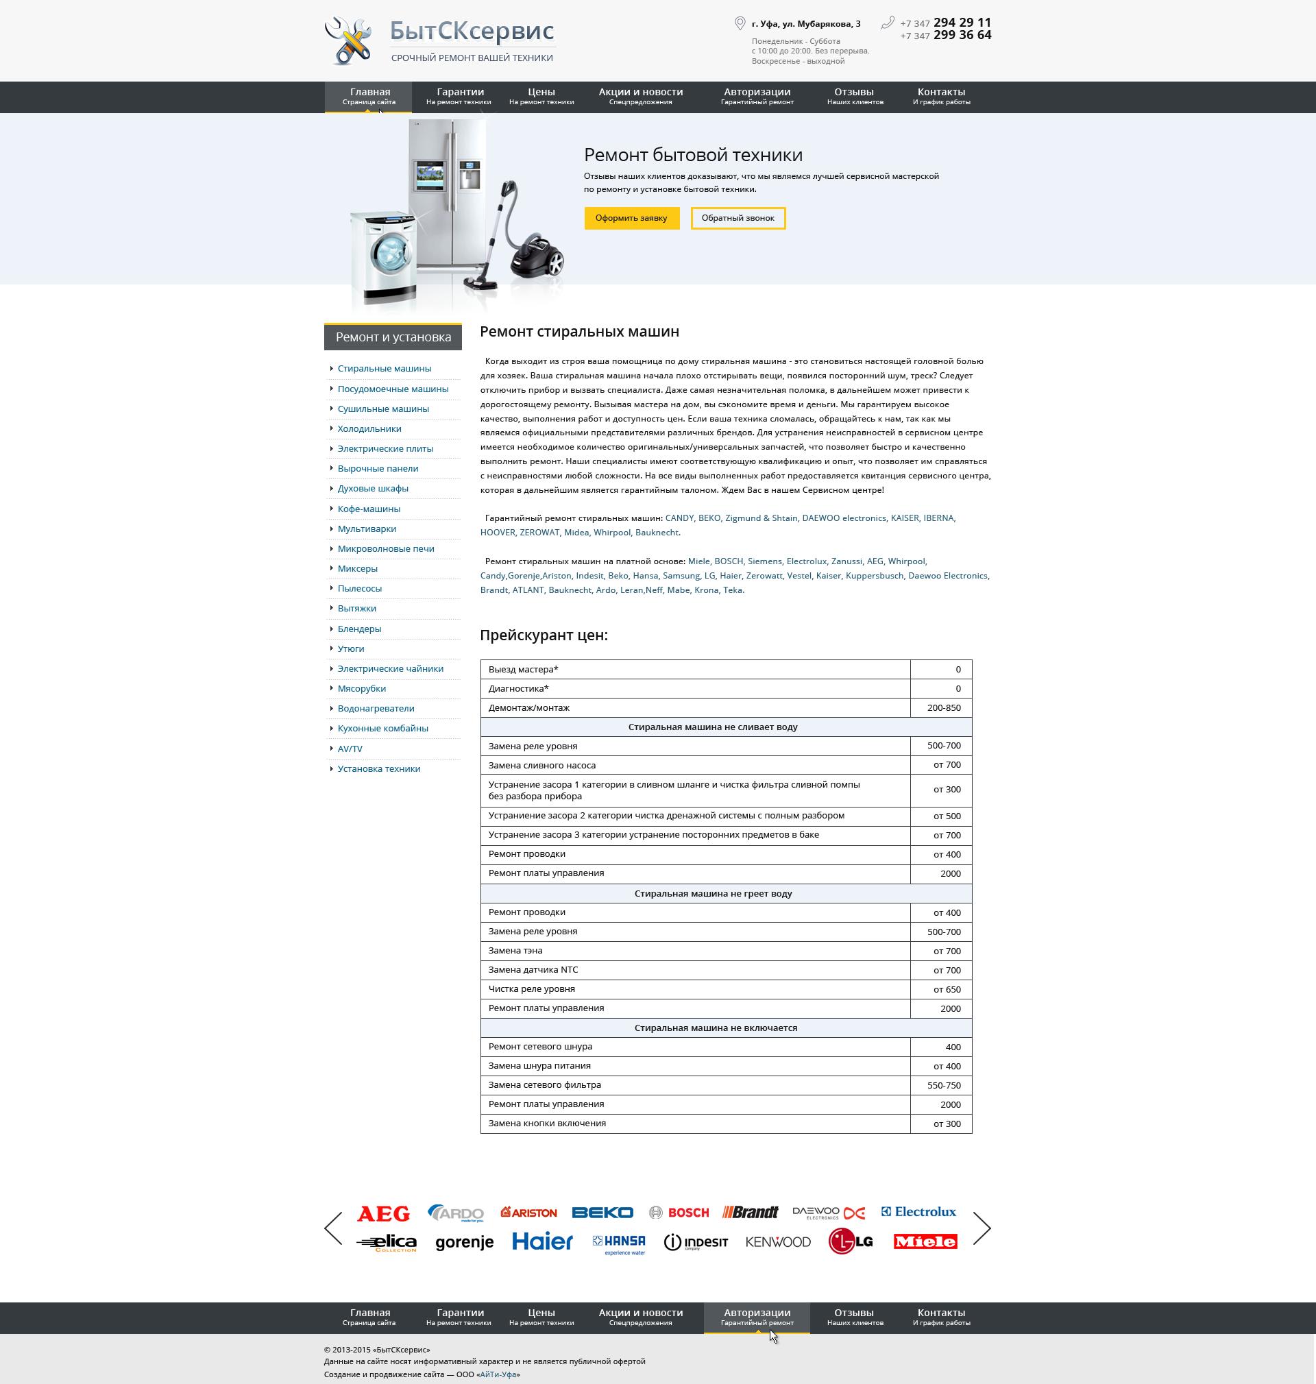Click the АйТи-Уфа footer link
1316x1384 pixels.
coord(498,1374)
